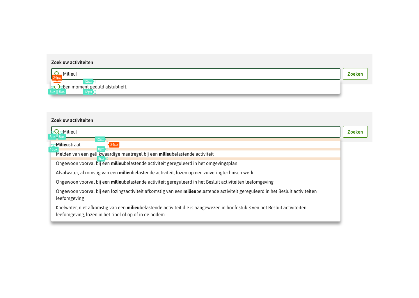This screenshot has width=419, height=298.
Task: Select the Ongewoon voorval omgevingsplan suggestion
Action: coord(146,163)
